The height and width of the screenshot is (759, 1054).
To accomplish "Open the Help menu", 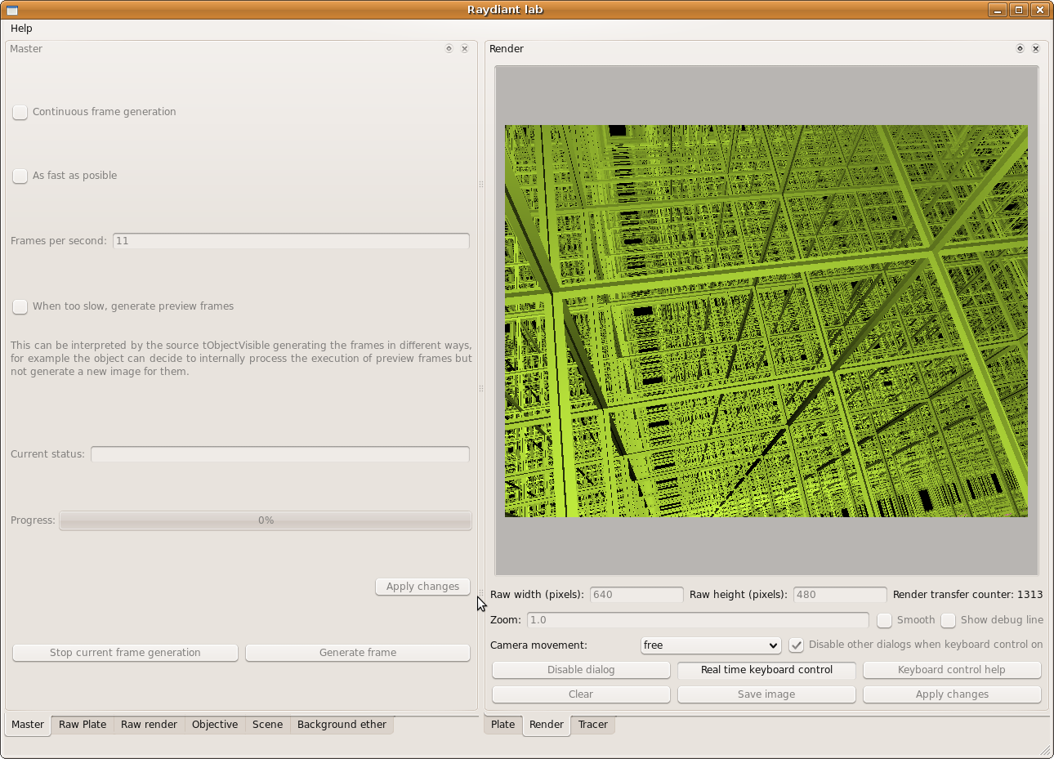I will (x=21, y=29).
